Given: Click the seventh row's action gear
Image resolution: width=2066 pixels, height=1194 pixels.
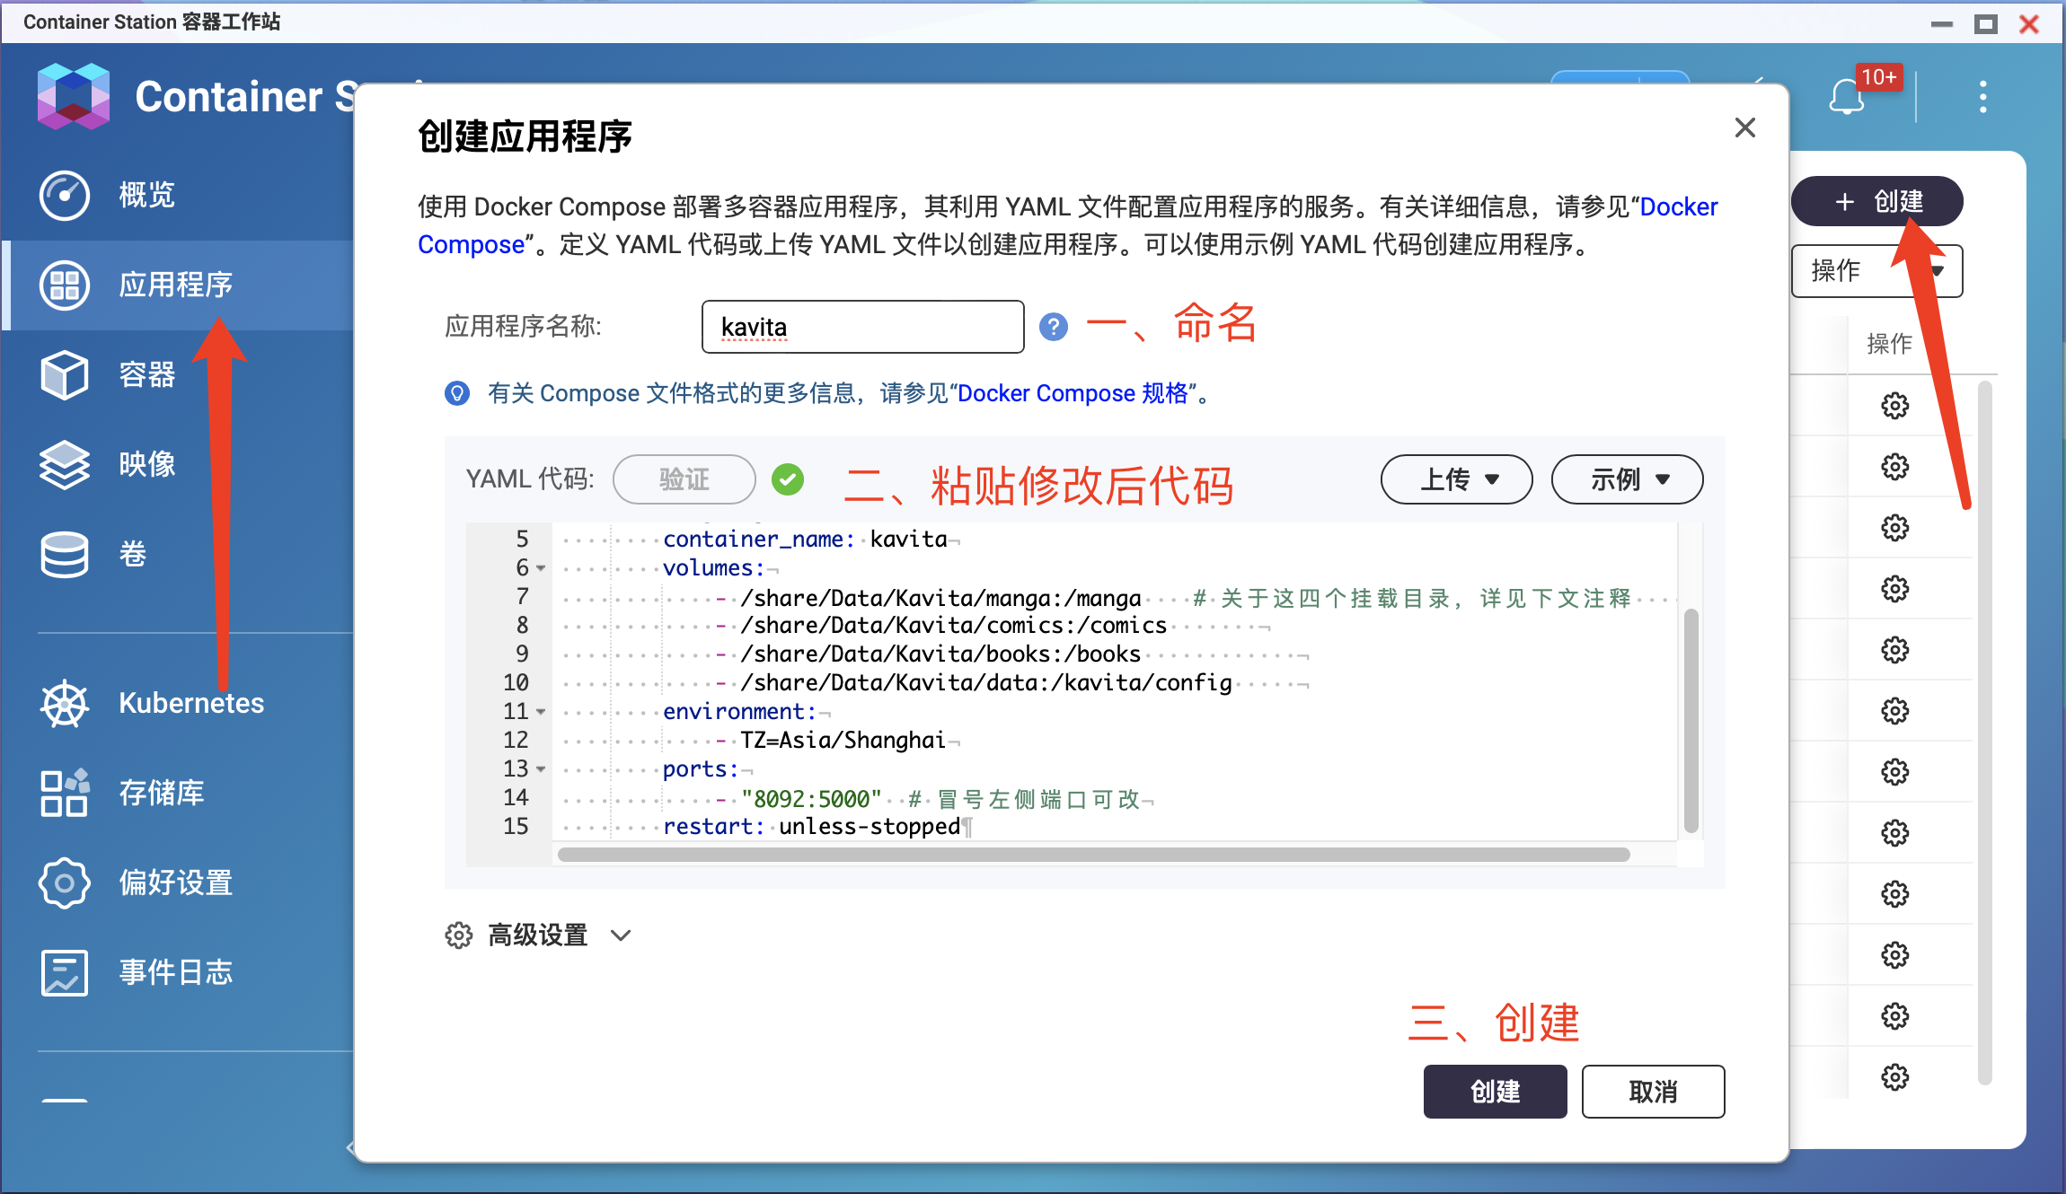Looking at the screenshot, I should 1894,772.
